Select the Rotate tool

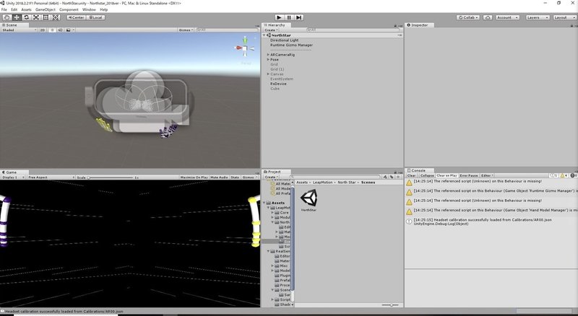tap(26, 17)
